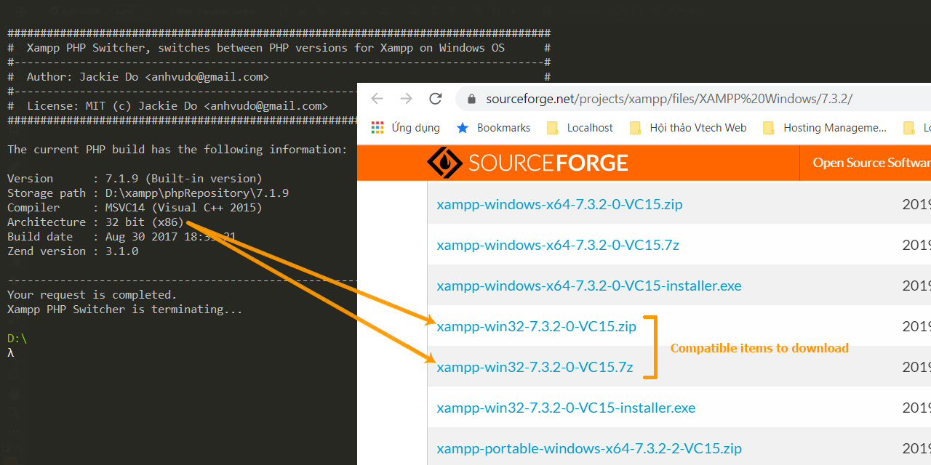This screenshot has height=465, width=931.
Task: Open the Open Source Software menu
Action: coord(871,163)
